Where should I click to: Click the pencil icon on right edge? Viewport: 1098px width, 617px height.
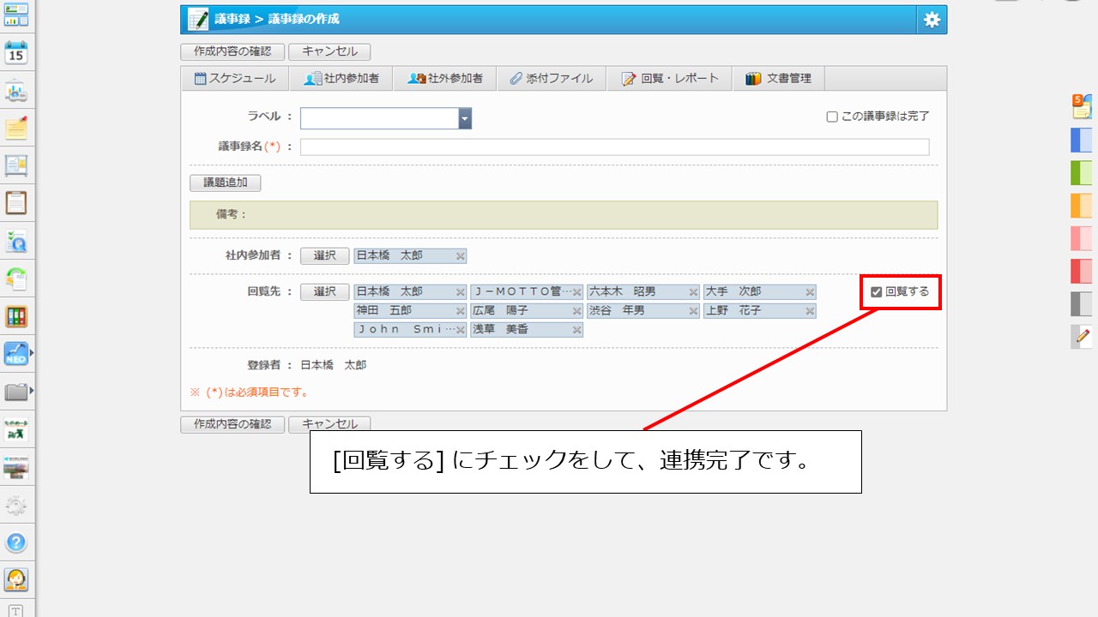coord(1083,336)
